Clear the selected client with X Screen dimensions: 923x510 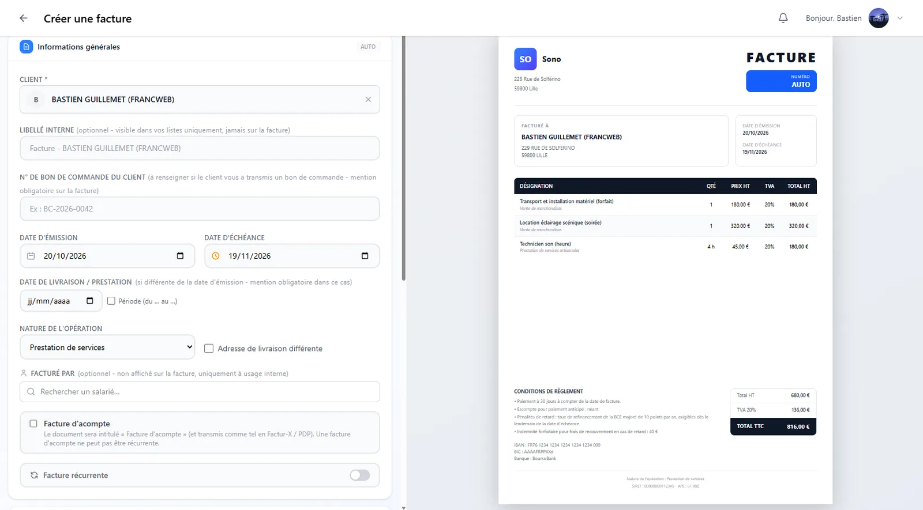click(x=368, y=100)
